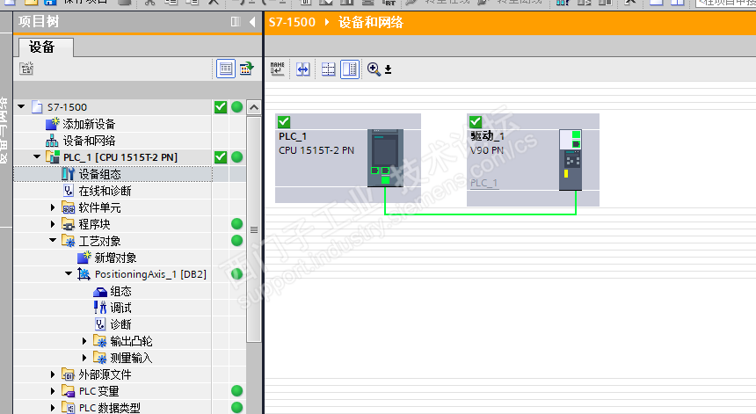This screenshot has height=414, width=756.
Task: Click the project tree column layout icon
Action: (x=236, y=22)
